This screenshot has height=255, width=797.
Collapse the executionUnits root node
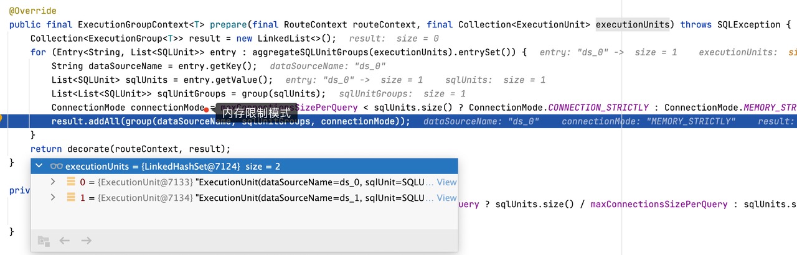coord(40,167)
